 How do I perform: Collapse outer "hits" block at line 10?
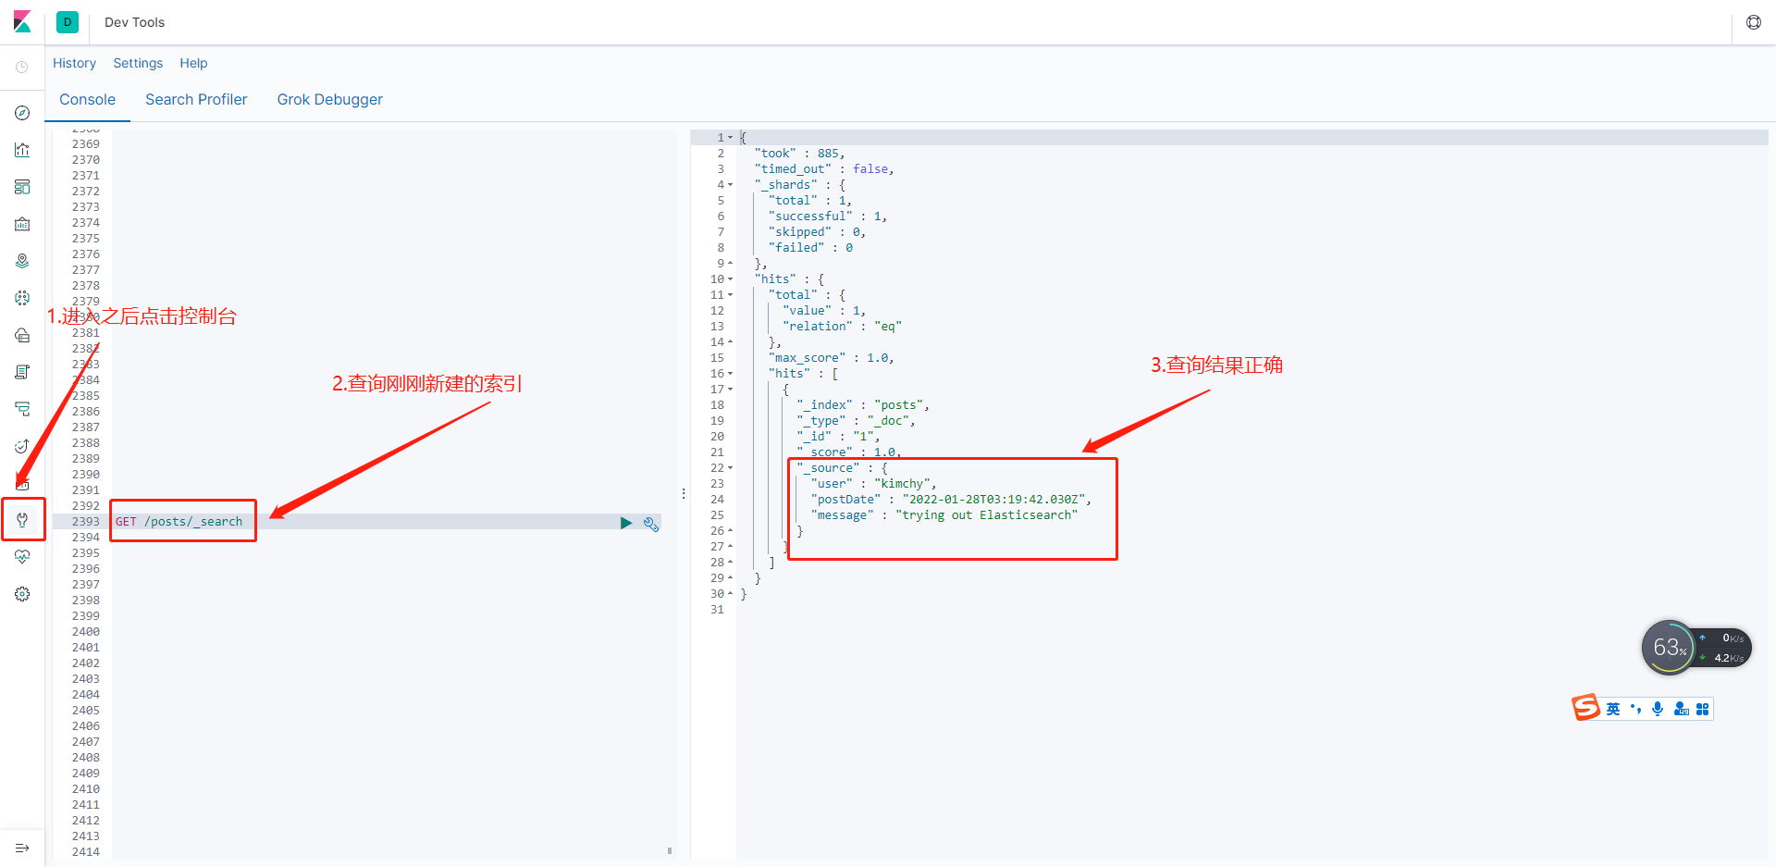[x=730, y=279]
